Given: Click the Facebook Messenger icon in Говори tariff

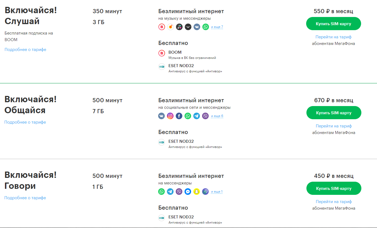Looking at the screenshot, I should 188,192.
